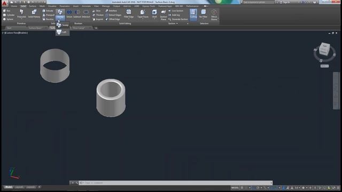
Task: Add a new drawing tab with plus
Action: click(96, 28)
